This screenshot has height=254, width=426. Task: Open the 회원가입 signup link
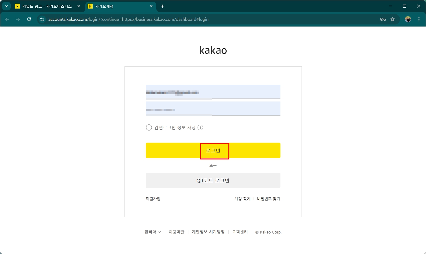(x=153, y=198)
